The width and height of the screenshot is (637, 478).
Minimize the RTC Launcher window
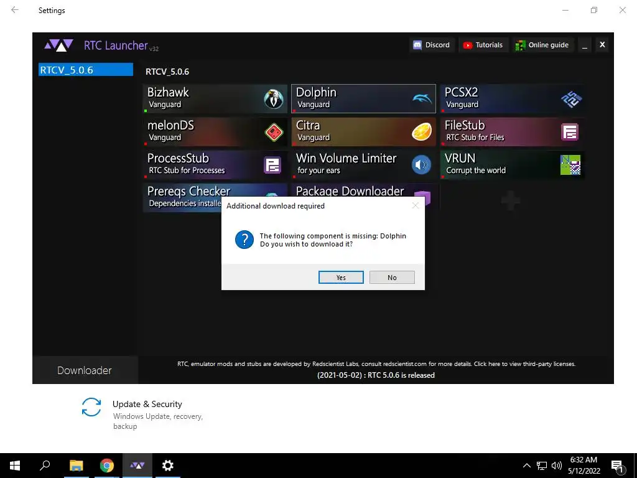585,45
